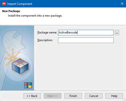Screen dimensions: 126x101
Task: Click the RX RAD Studio title icon
Action: click(4, 4)
